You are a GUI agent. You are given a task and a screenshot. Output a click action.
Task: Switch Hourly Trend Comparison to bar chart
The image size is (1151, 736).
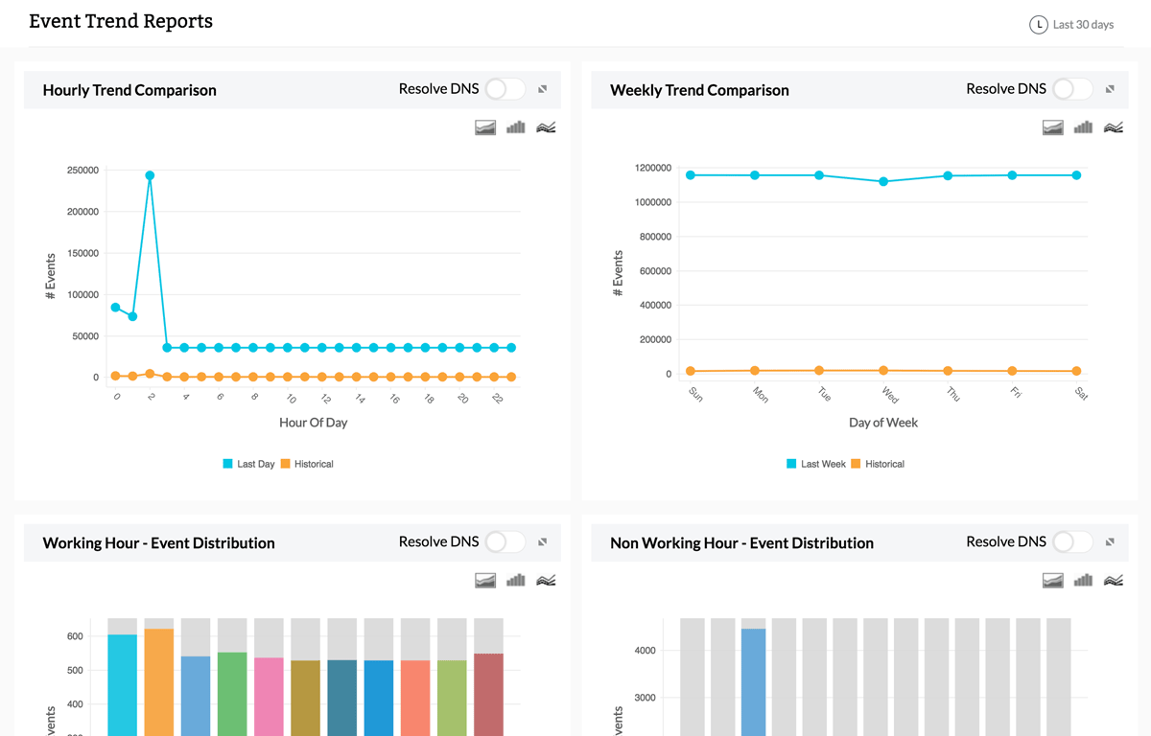[x=516, y=127]
